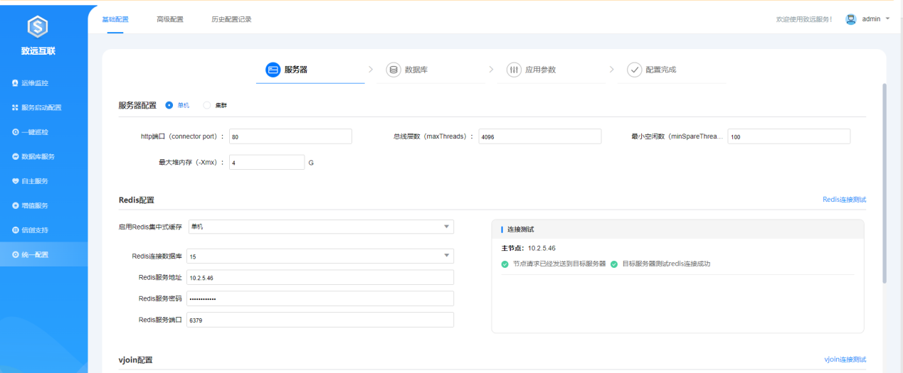
Task: Select the 单机 radio button
Action: pyautogui.click(x=169, y=105)
